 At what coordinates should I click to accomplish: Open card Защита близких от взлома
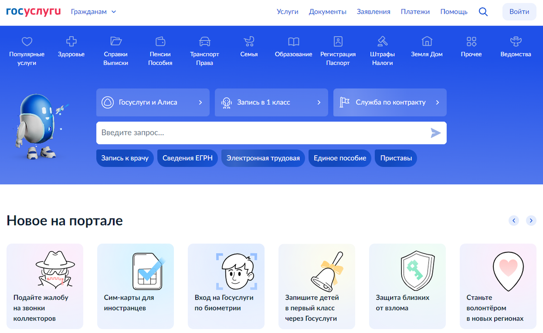pos(408,286)
